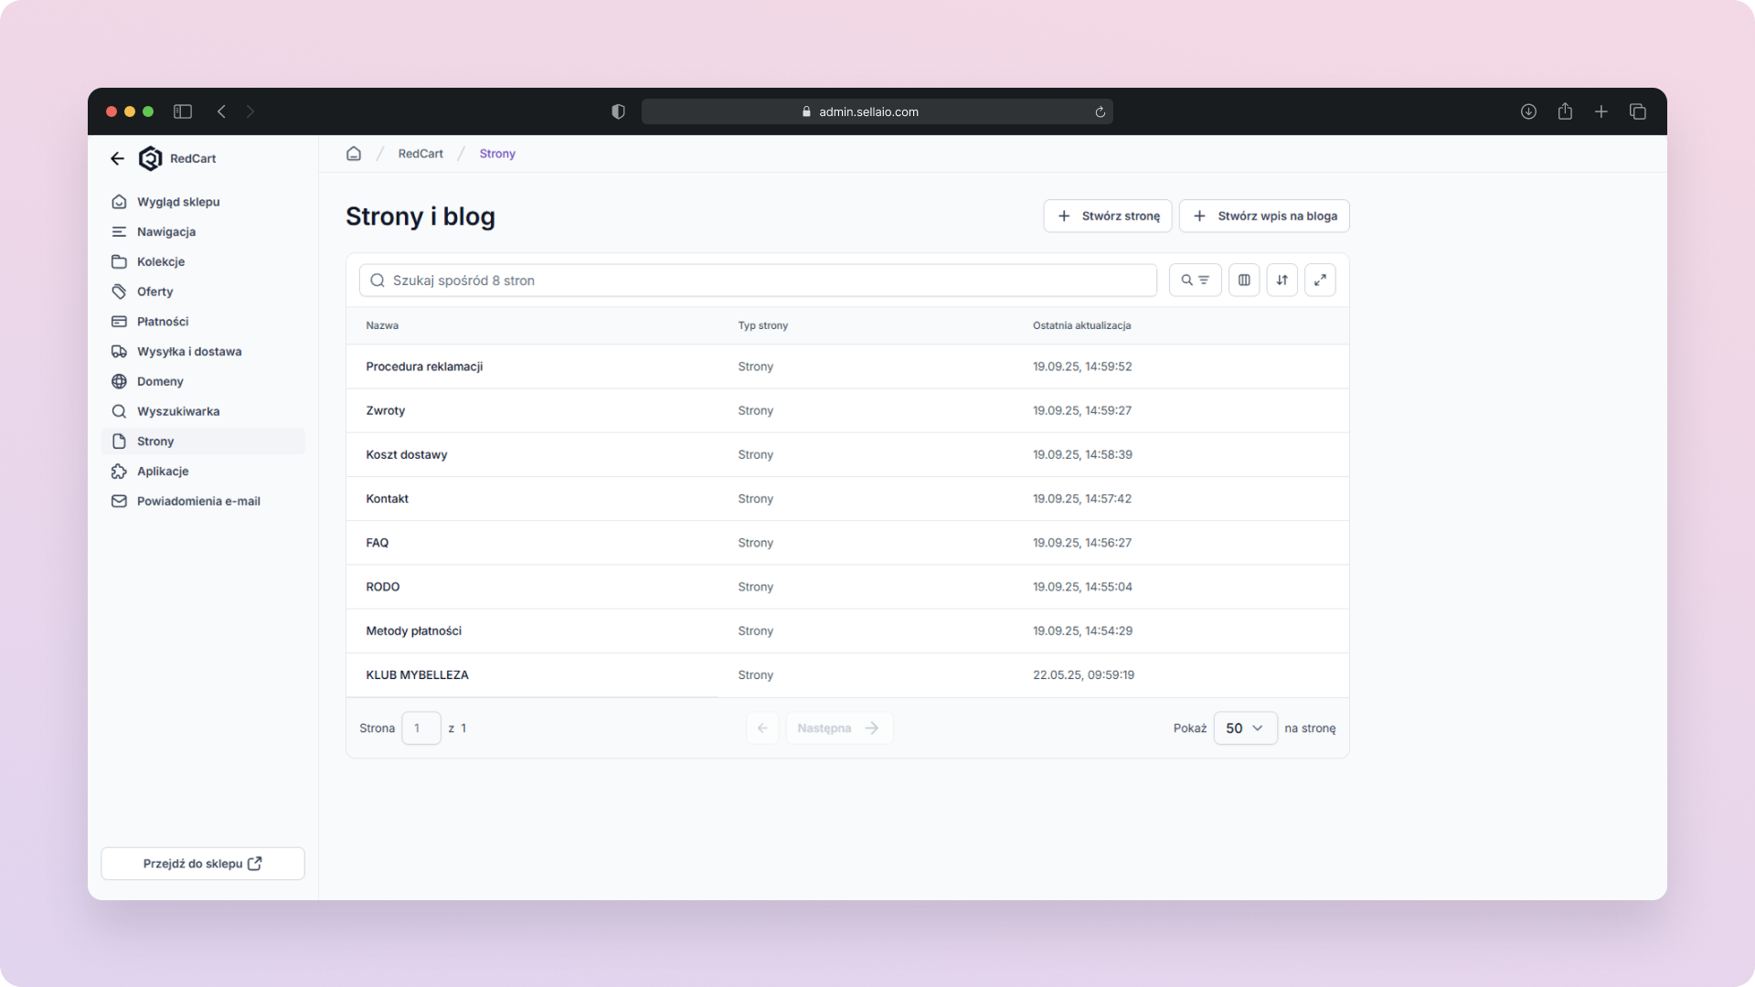The image size is (1755, 987).
Task: Select Wysyłka i dostawa menu item
Action: (x=189, y=352)
